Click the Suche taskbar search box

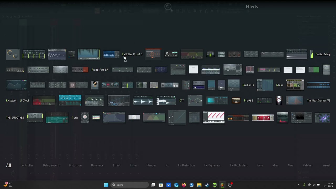tap(130, 185)
